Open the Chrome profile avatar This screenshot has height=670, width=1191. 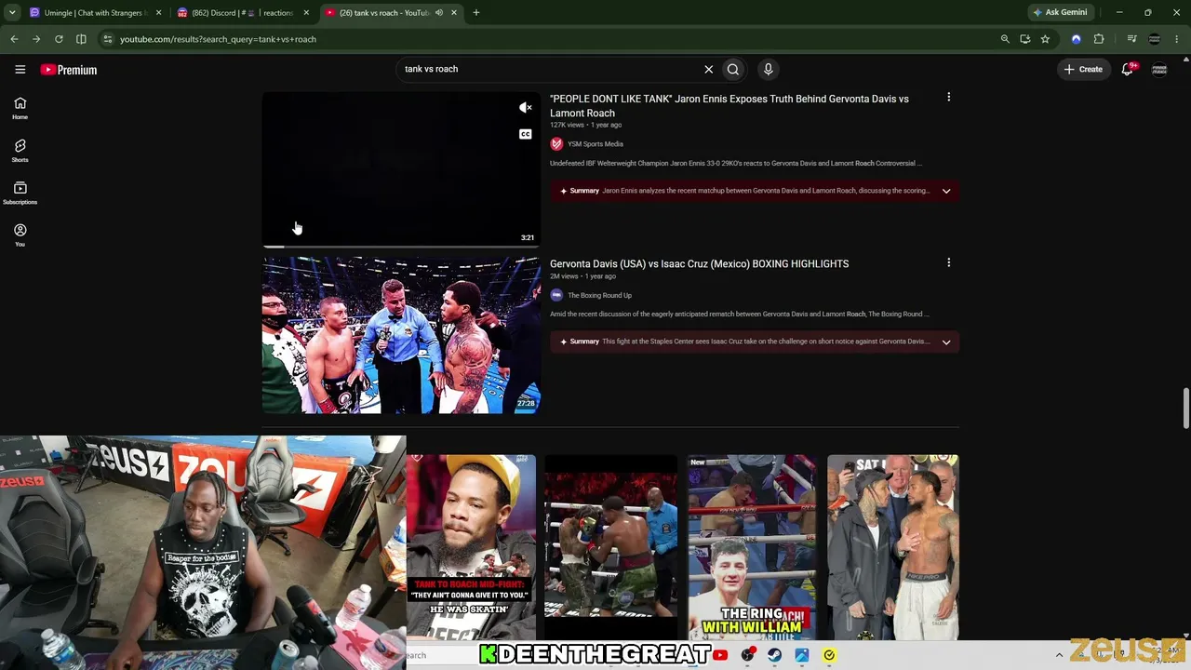pyautogui.click(x=1155, y=39)
